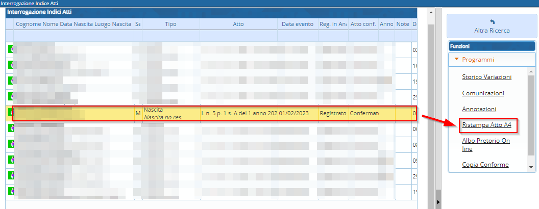Click the green icon in the last visible row
The height and width of the screenshot is (209, 539).
9,192
